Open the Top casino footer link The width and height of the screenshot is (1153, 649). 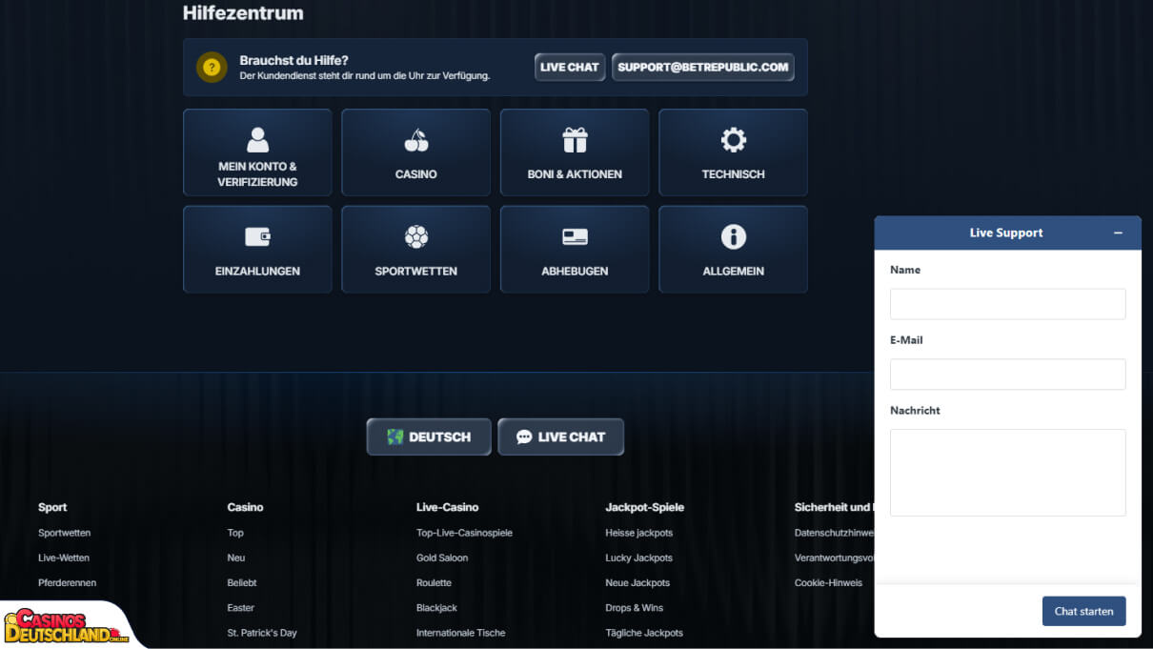click(235, 533)
